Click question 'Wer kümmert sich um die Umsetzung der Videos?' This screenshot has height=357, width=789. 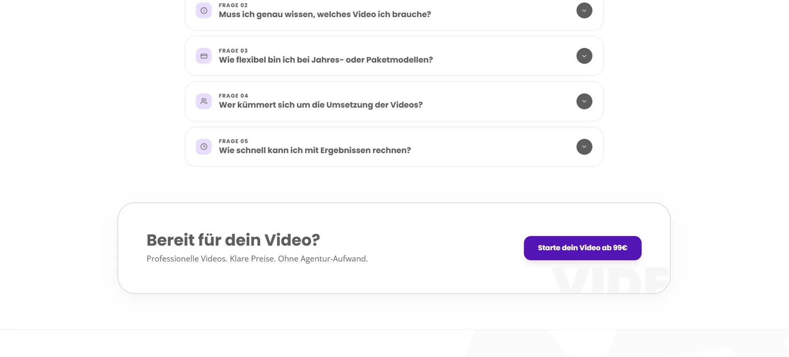321,105
